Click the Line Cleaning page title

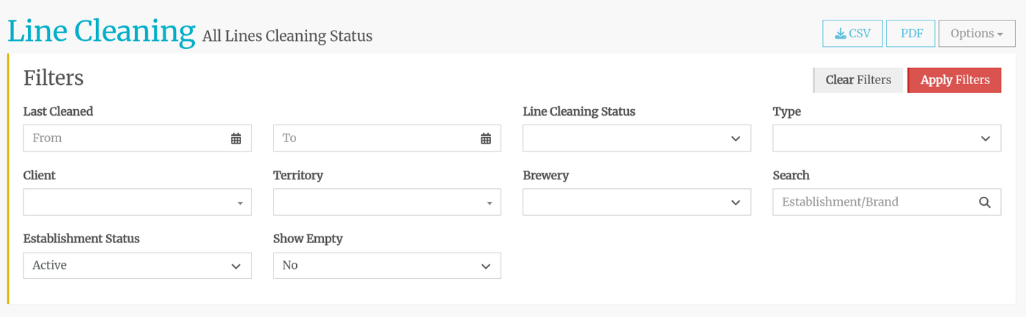tap(101, 31)
